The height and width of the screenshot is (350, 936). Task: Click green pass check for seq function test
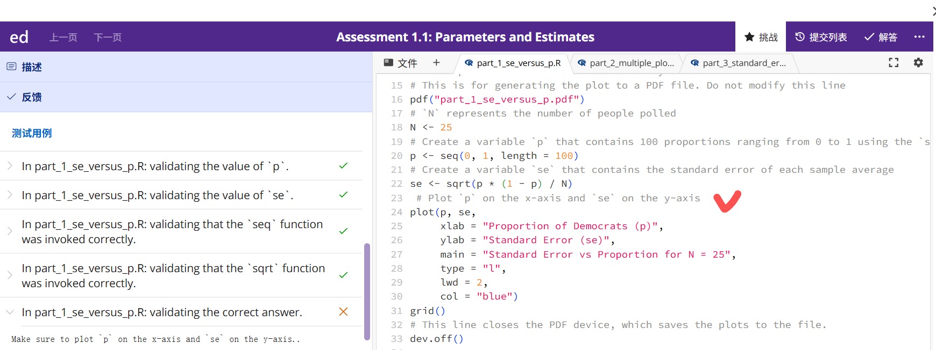point(343,231)
